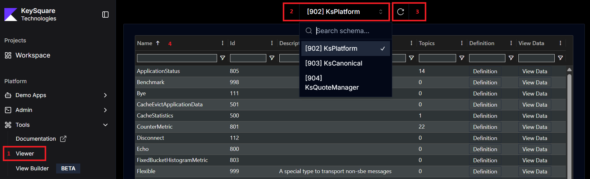The image size is (590, 179).
Task: Open the [902] KsPlatform schema dropdown
Action: click(x=344, y=12)
